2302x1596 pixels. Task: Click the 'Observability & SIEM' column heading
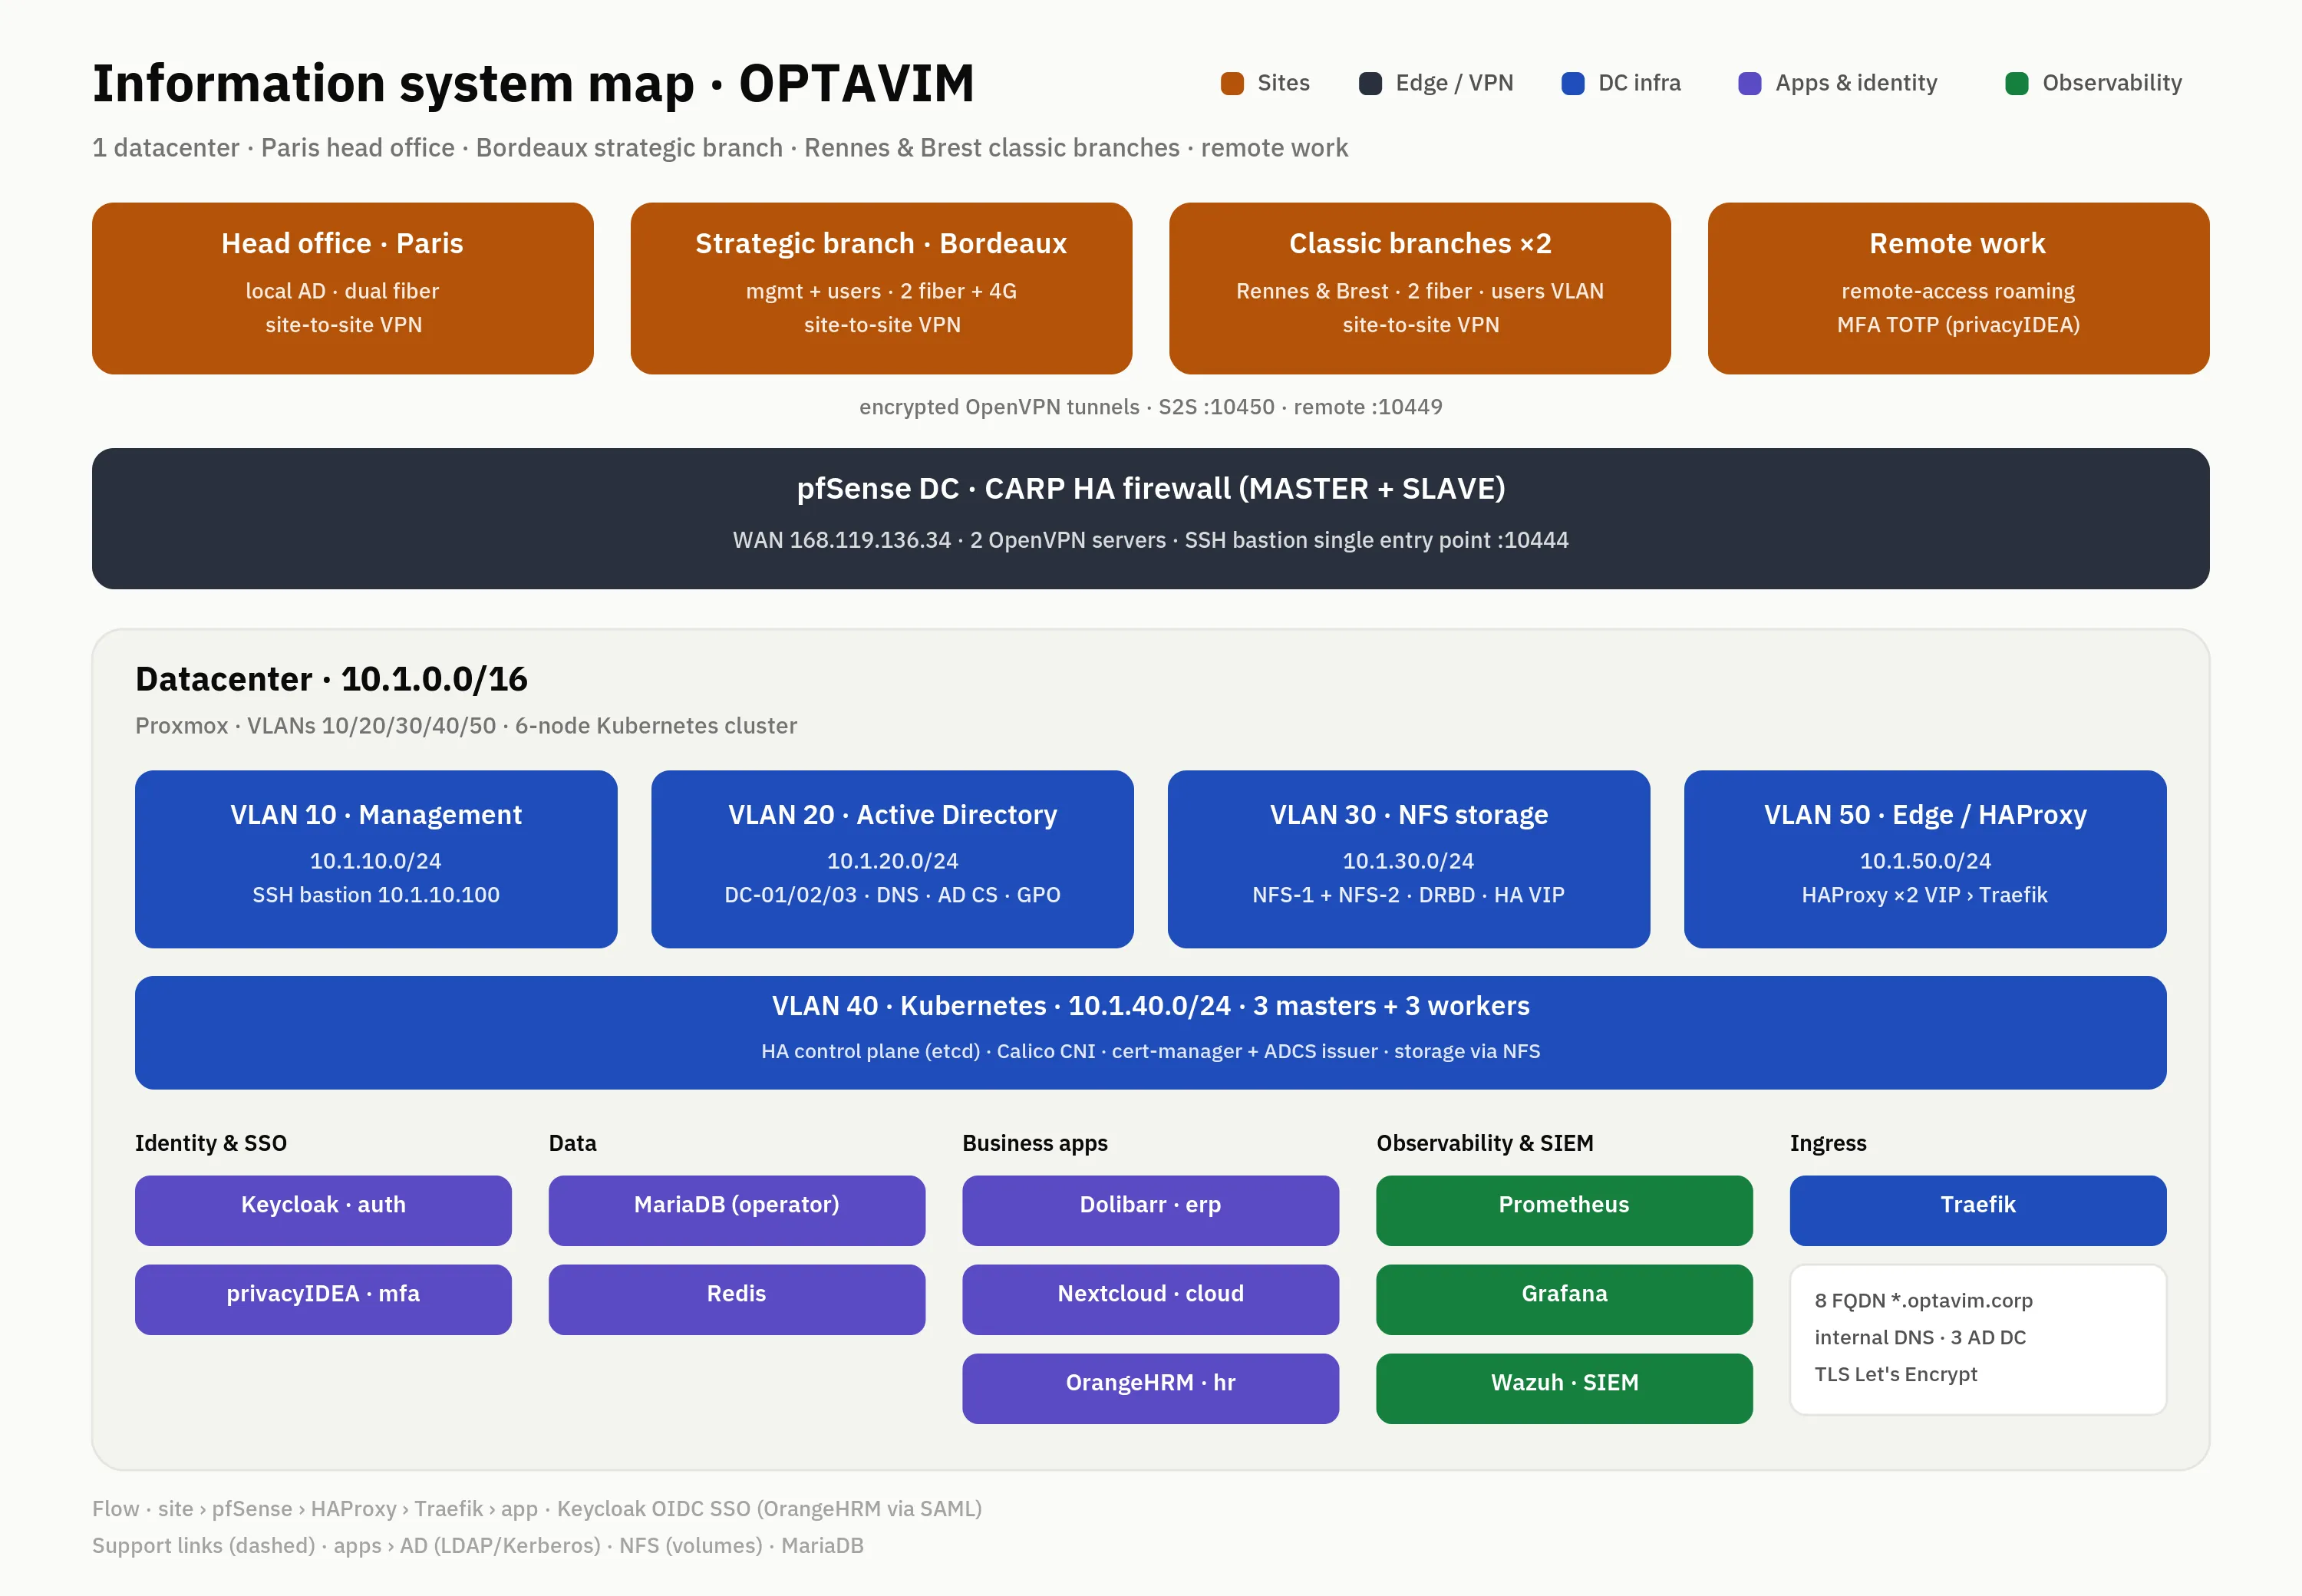1485,1143
